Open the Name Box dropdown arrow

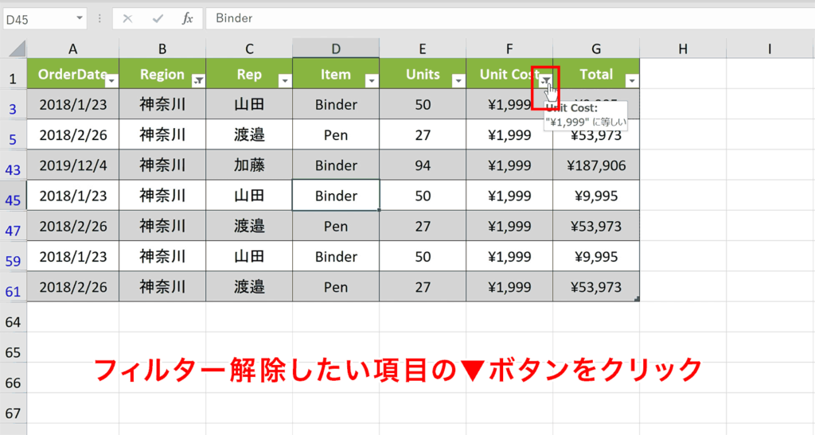80,18
